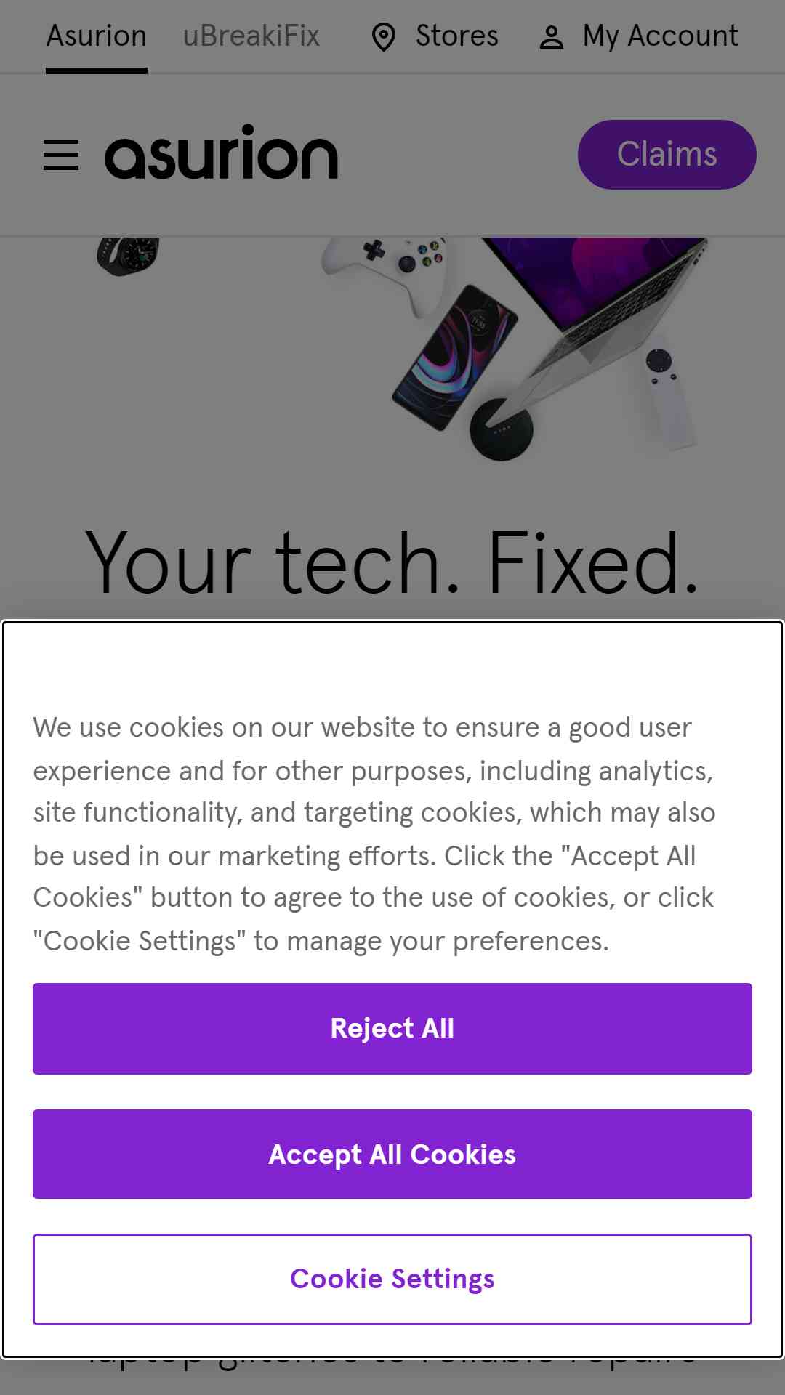785x1395 pixels.
Task: Click the Stores location pin icon
Action: coord(383,37)
